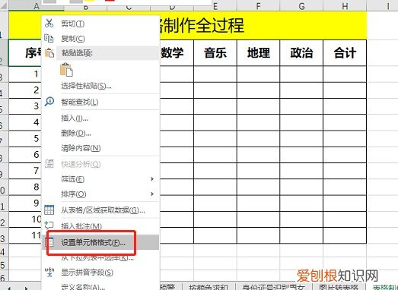Viewport: 398px width, 290px height.
Task: Click the Get Data from Table grid icon
Action: pos(49,210)
